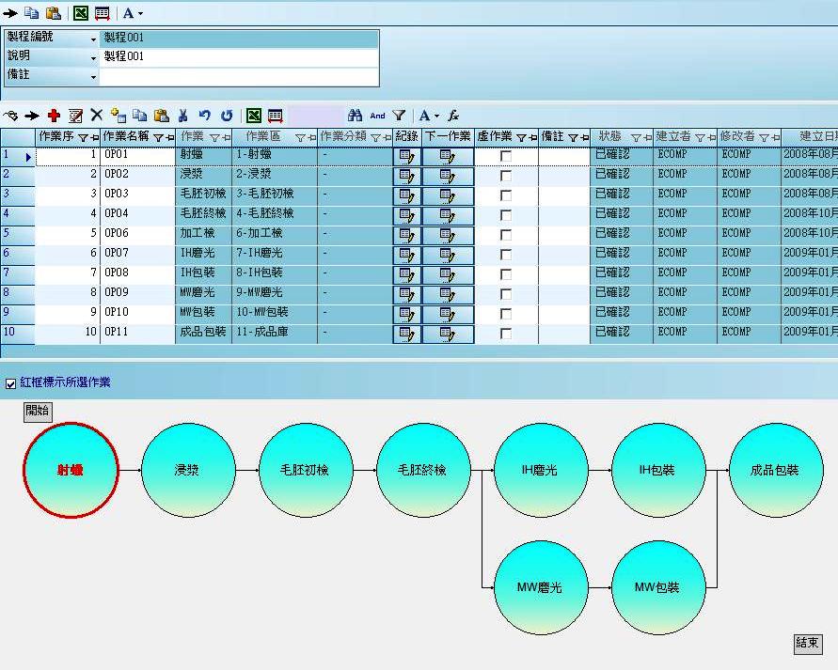This screenshot has width=838, height=670.
Task: Click Excel export icon in the top toolbar
Action: click(81, 14)
